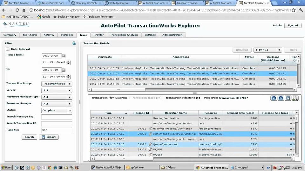This screenshot has width=305, height=171.
Task: Switch to the Transaction Analysis tab
Action: point(124,35)
